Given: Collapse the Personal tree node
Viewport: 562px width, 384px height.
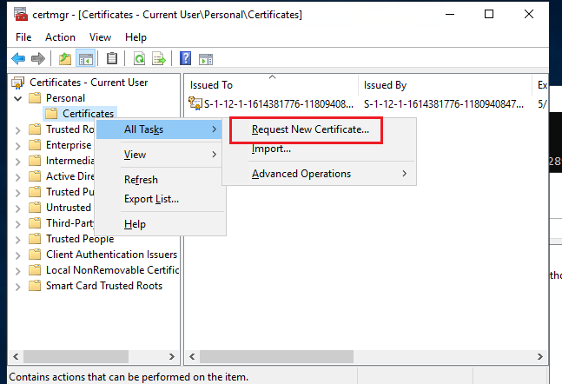Looking at the screenshot, I should pyautogui.click(x=19, y=98).
